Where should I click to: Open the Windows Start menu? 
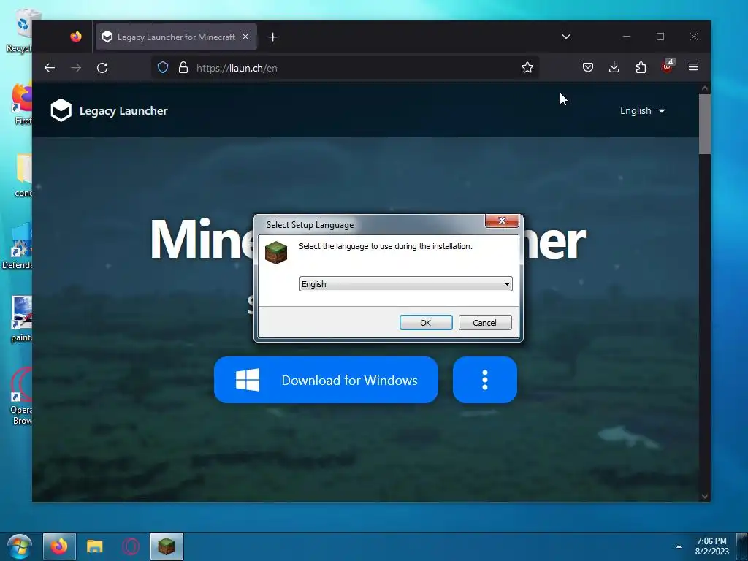pos(19,546)
